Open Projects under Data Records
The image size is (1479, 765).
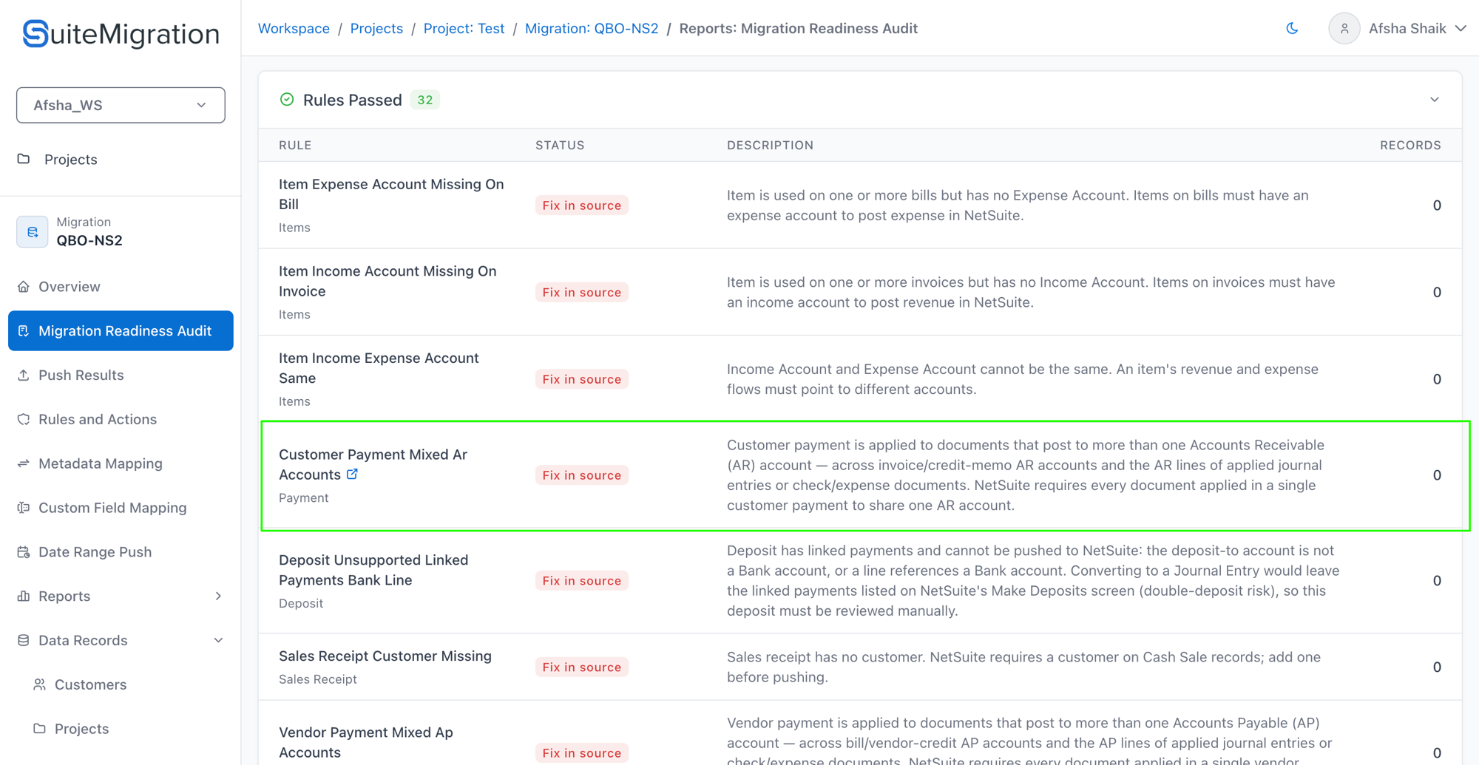click(x=81, y=729)
